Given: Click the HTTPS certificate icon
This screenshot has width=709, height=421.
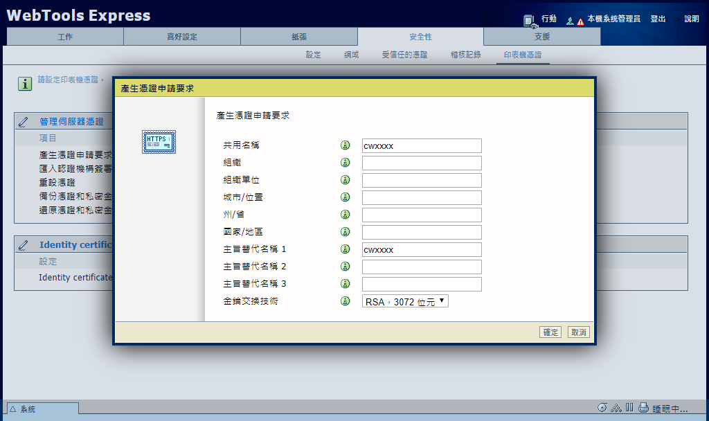Looking at the screenshot, I should [159, 141].
